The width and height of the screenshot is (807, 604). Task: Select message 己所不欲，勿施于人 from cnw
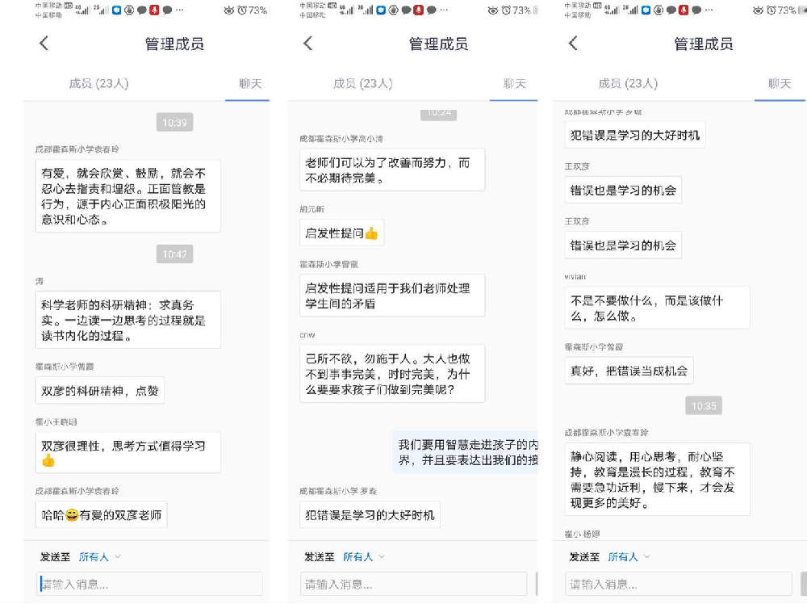pos(392,373)
